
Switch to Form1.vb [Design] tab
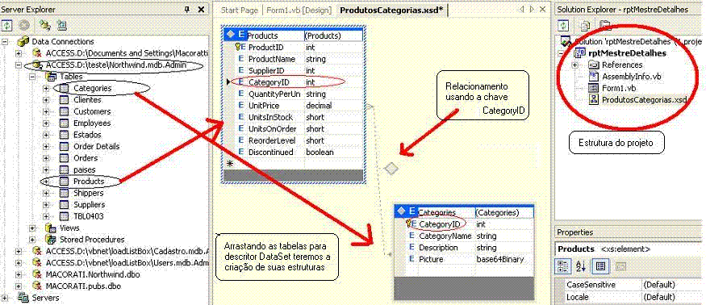[x=299, y=10]
